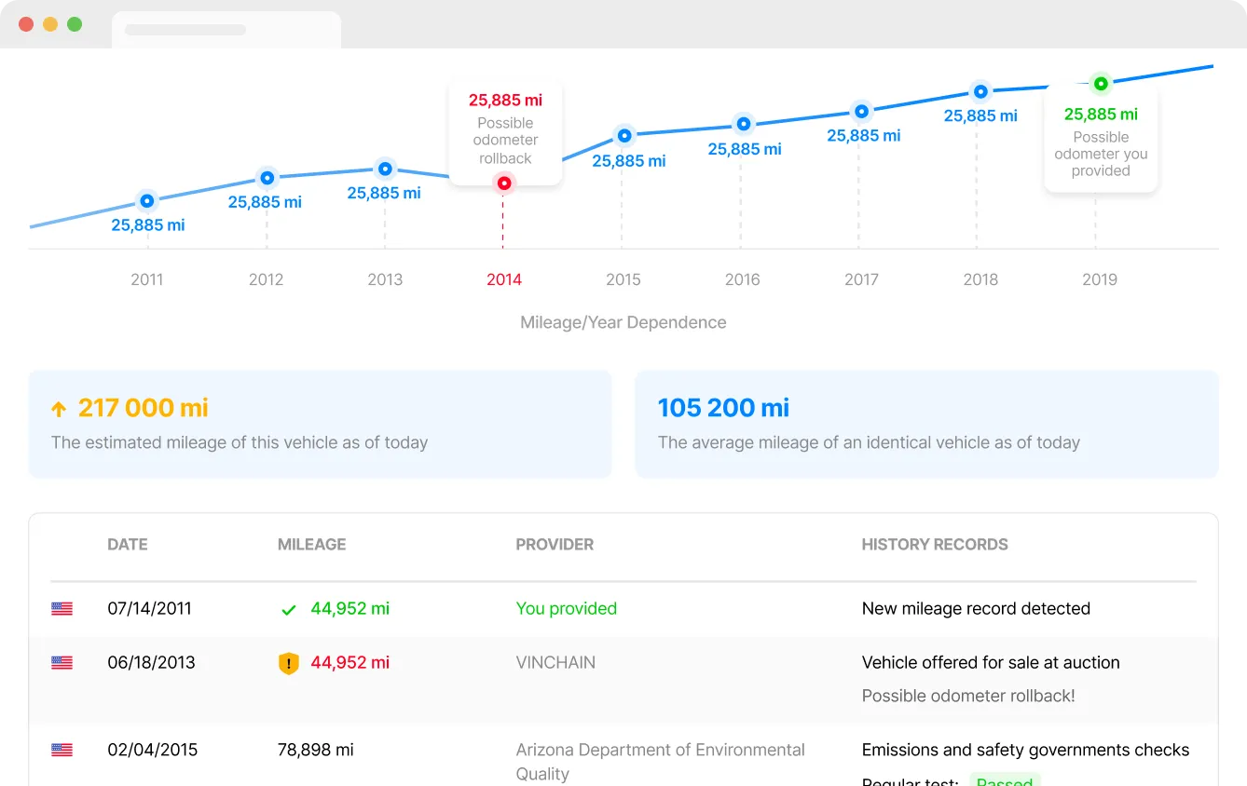Click the DATE column header
Image resolution: width=1247 pixels, height=786 pixels.
128,545
